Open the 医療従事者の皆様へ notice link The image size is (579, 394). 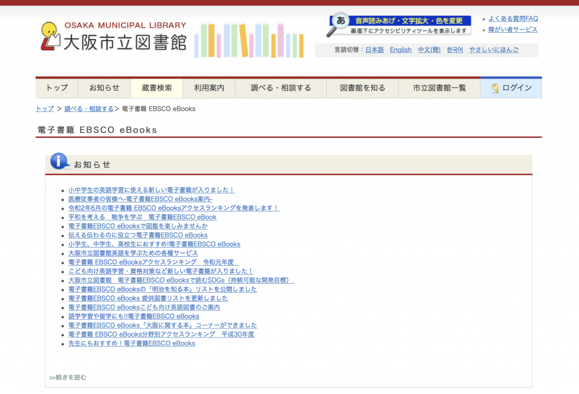point(140,199)
